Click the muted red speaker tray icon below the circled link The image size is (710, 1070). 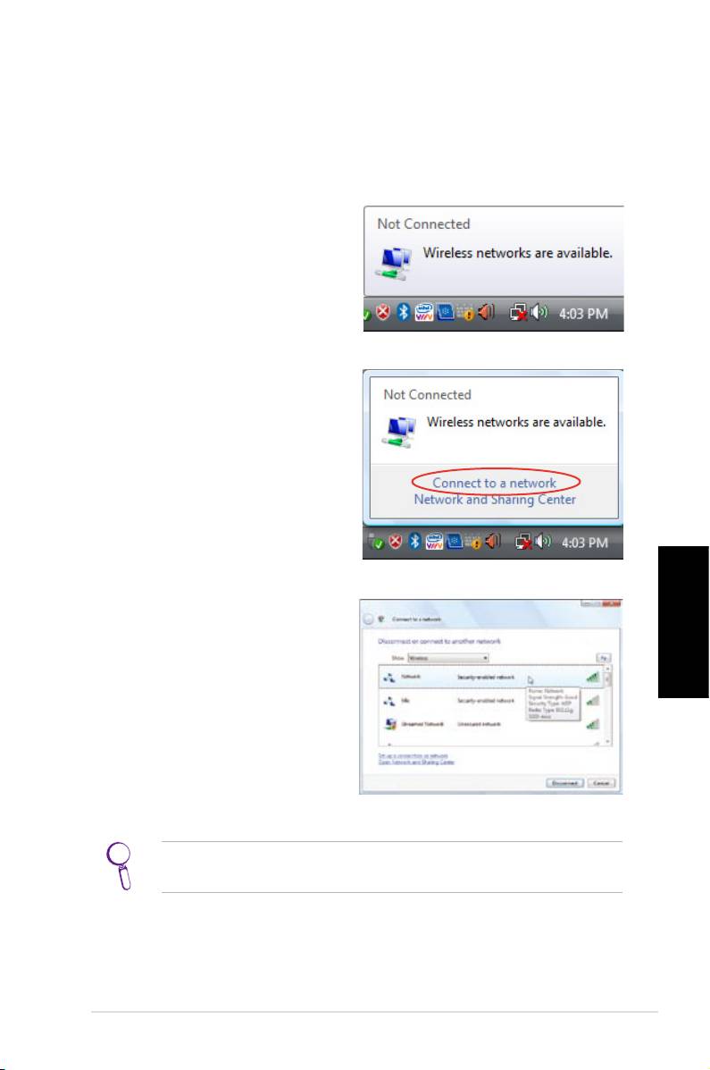494,542
